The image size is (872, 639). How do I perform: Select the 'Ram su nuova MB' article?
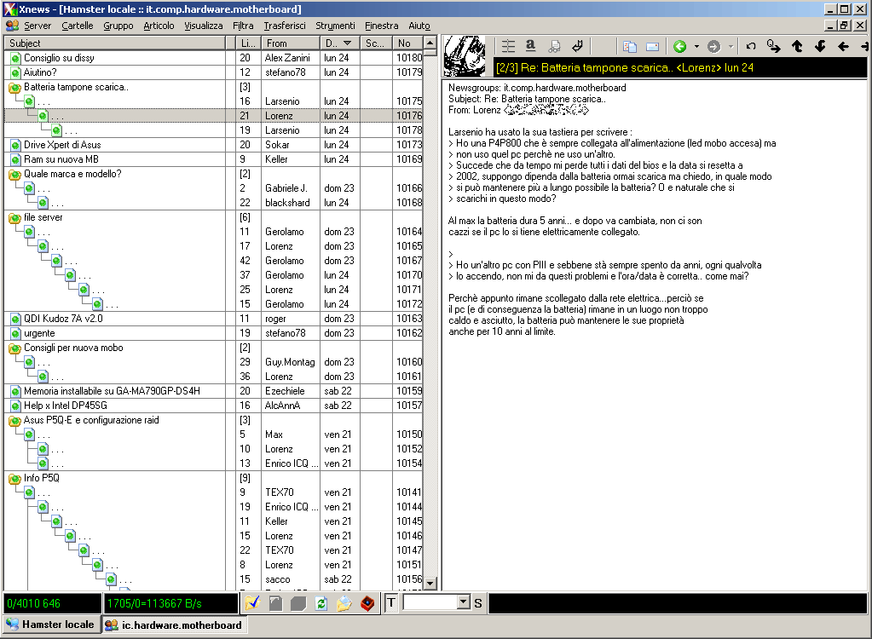pyautogui.click(x=214, y=159)
